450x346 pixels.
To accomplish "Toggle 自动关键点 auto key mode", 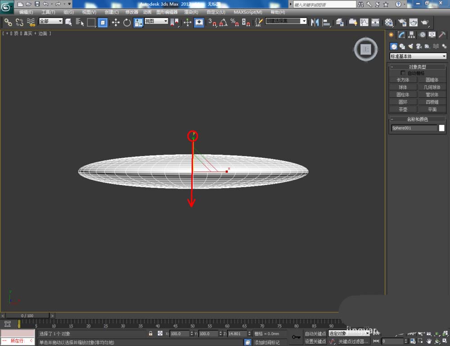I will [x=315, y=334].
